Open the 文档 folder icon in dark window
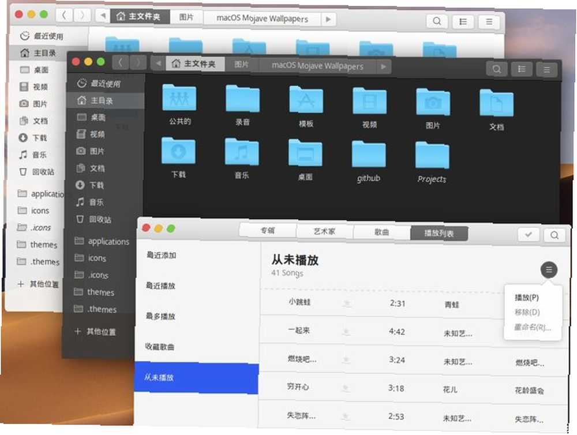The height and width of the screenshot is (435, 577). 496,103
